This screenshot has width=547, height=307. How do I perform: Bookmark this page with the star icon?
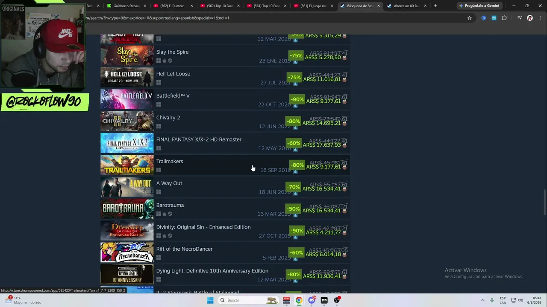point(469,18)
